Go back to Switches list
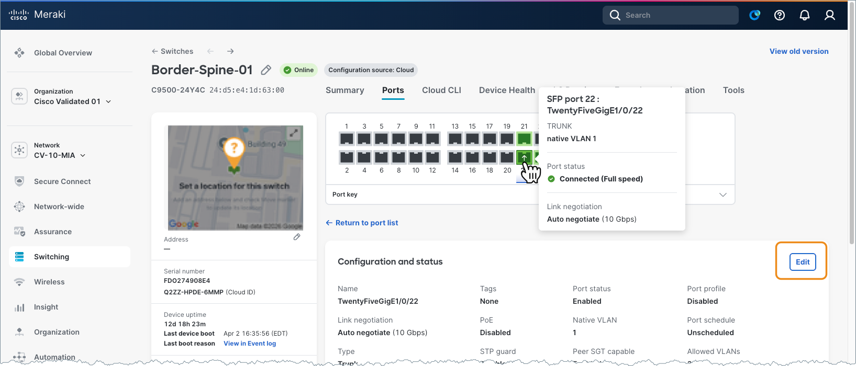Viewport: 856px width, 366px height. tap(172, 51)
